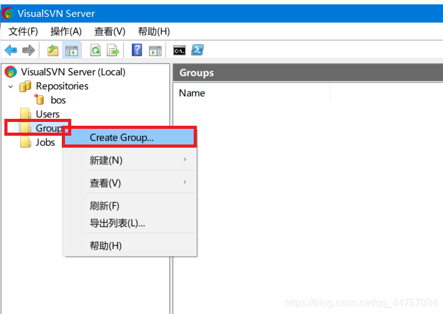Image resolution: width=443 pixels, height=314 pixels.
Task: Click the Refresh toolbar icon
Action: 96,51
